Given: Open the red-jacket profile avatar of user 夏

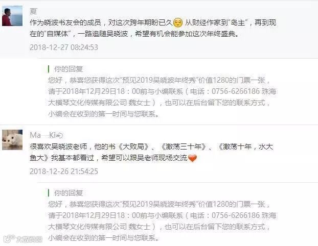Looking at the screenshot, I should pos(12,16).
